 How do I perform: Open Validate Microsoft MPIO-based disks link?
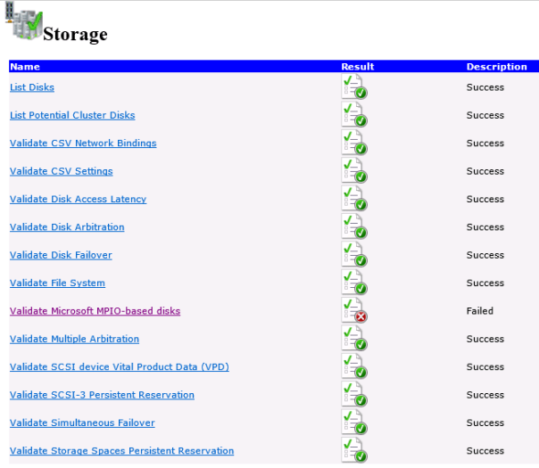(95, 311)
